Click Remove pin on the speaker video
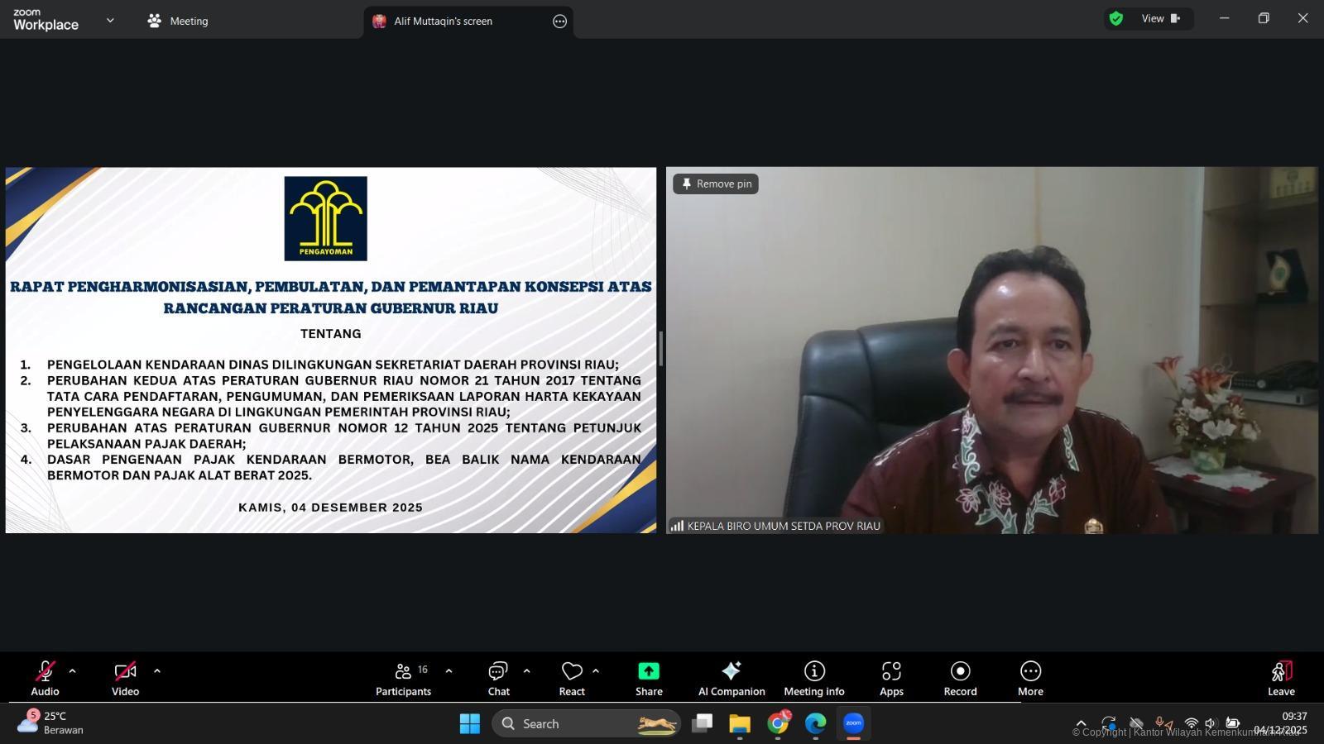Screen dimensions: 1324x744 [x=715, y=184]
